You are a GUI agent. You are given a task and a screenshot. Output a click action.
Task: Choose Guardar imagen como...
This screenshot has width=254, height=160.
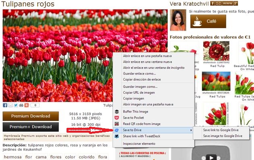point(140,87)
